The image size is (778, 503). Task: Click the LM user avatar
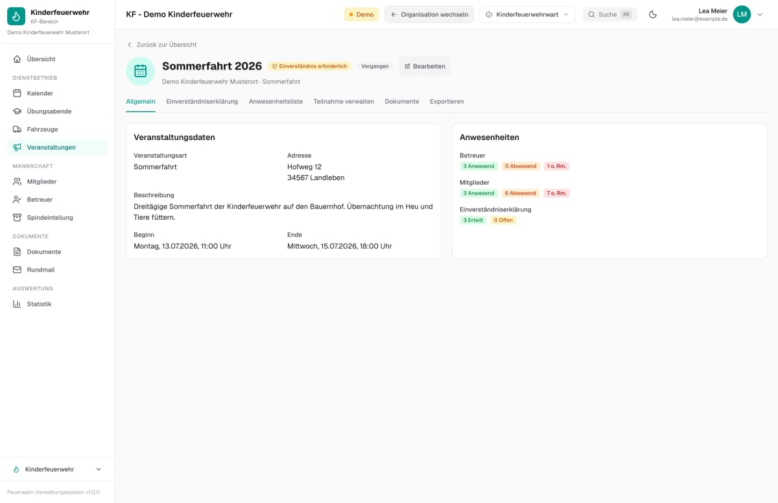pos(742,14)
